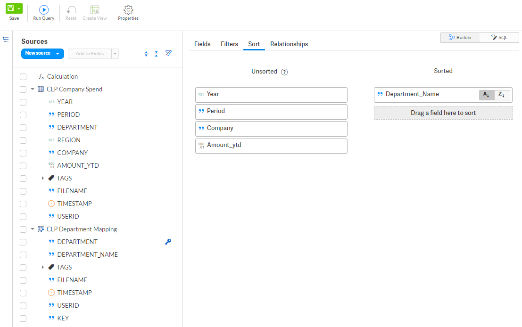This screenshot has height=327, width=522.
Task: Select the YEAR field in sources tree
Action: click(x=65, y=102)
